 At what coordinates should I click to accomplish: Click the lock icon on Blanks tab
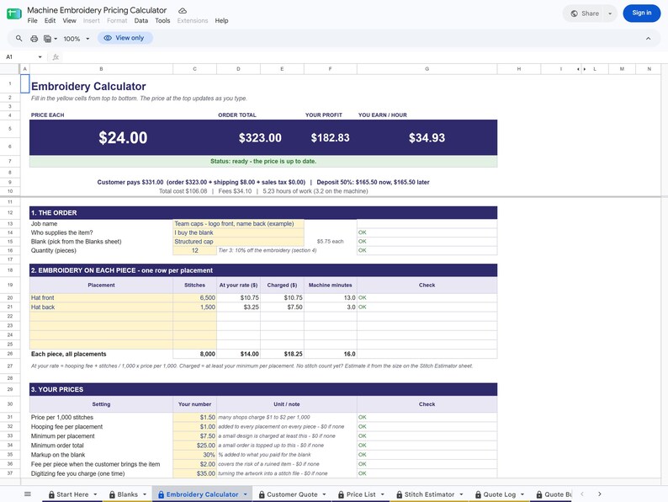[x=113, y=494]
